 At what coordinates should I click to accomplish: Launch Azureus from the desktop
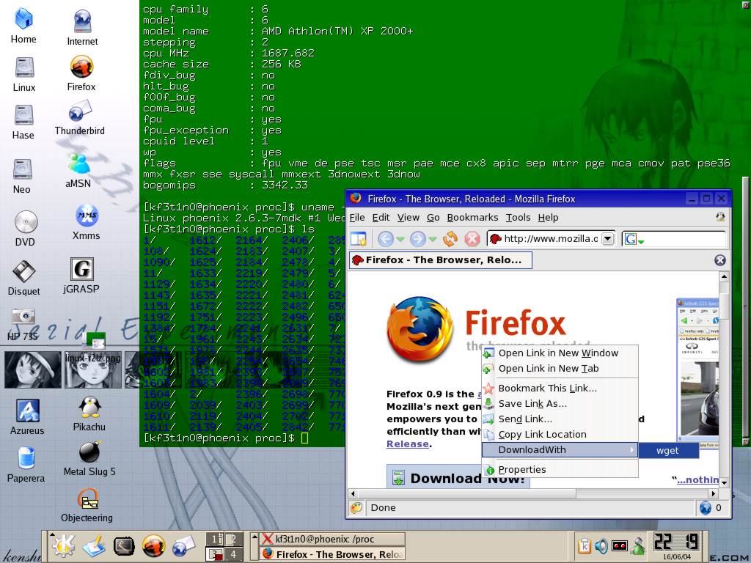(27, 416)
